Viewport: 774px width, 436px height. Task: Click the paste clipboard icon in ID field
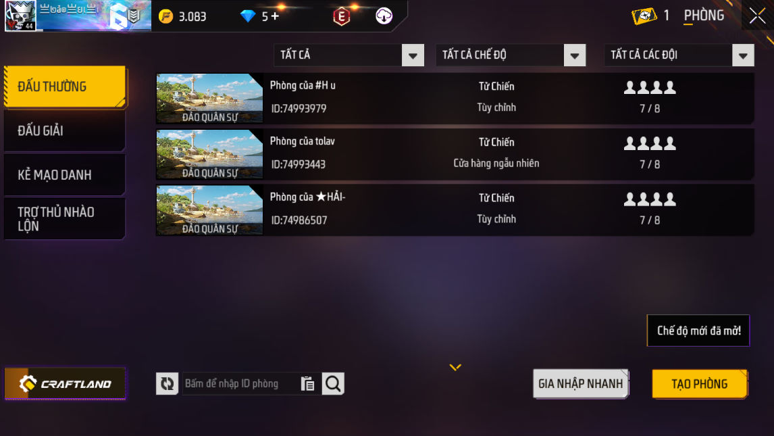(307, 384)
